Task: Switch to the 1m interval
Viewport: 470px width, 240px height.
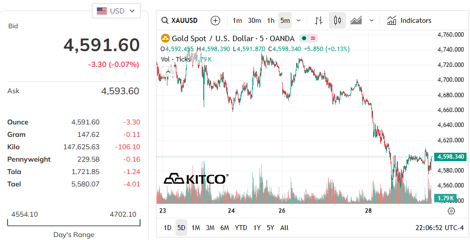Action: 237,20
